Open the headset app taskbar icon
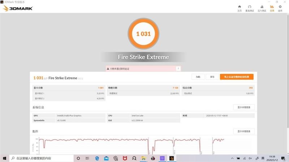This screenshot has height=162, width=289. pos(134,158)
